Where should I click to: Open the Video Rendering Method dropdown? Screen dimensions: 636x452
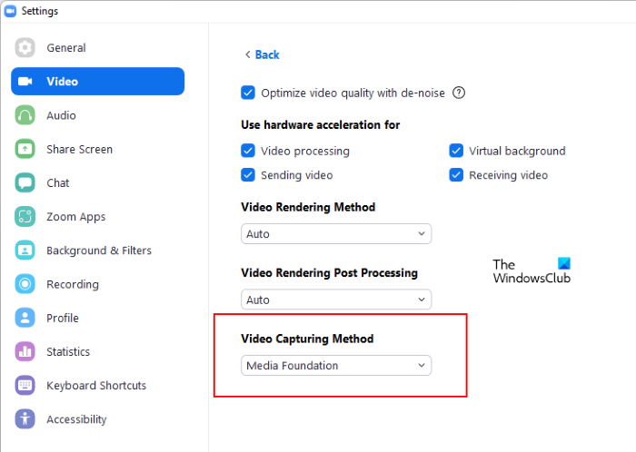coord(336,234)
